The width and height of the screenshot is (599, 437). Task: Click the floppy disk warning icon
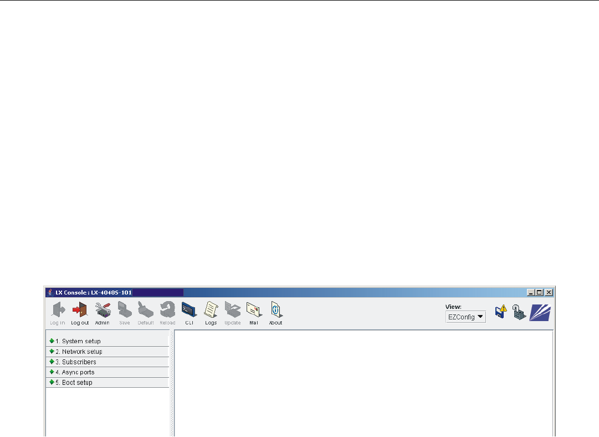(501, 312)
